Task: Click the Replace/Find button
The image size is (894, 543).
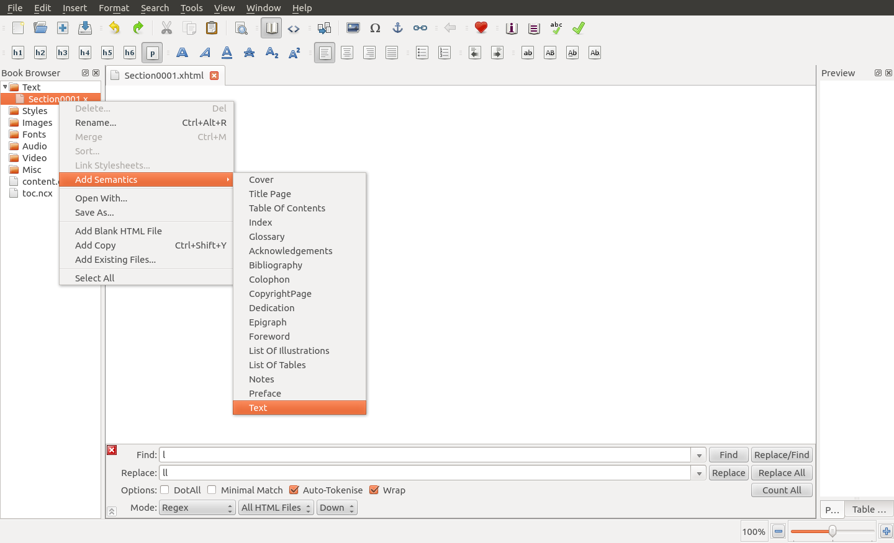Action: tap(782, 455)
